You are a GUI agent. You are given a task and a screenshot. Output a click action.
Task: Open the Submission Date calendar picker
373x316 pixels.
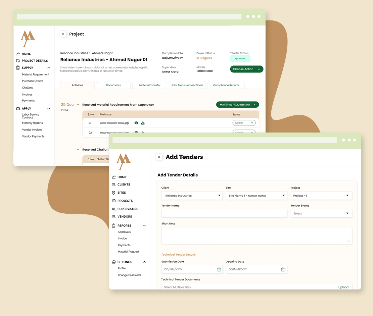point(219,269)
